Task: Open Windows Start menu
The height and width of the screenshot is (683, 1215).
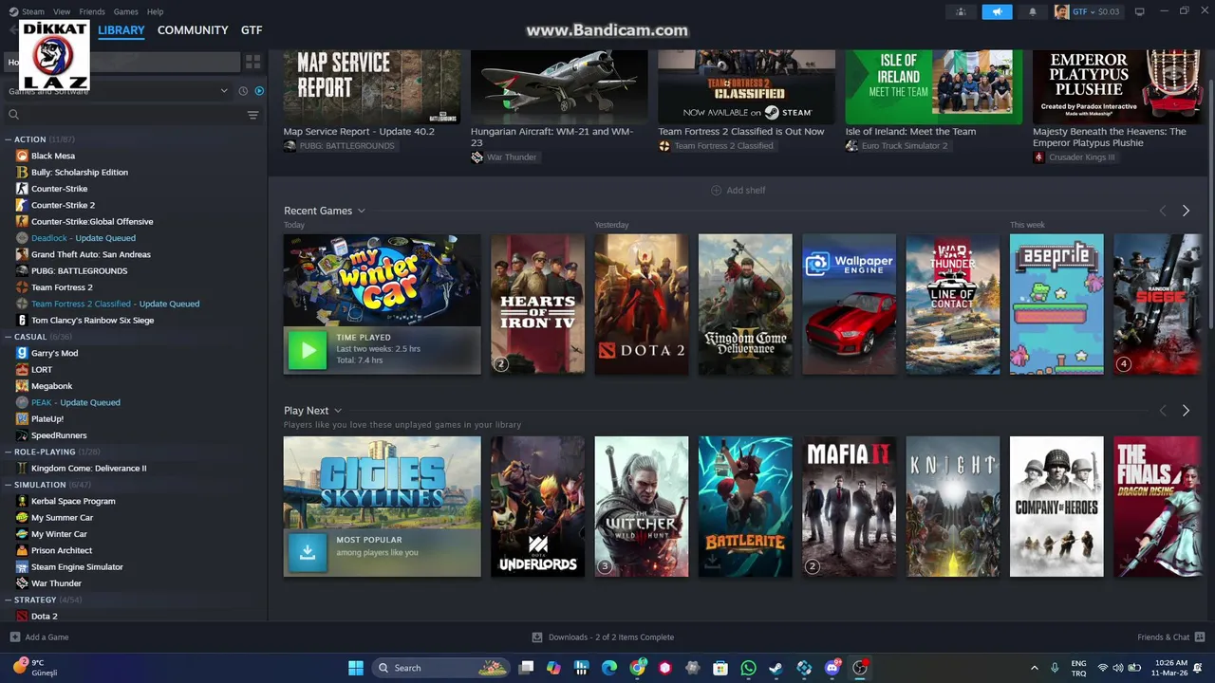Action: (356, 668)
